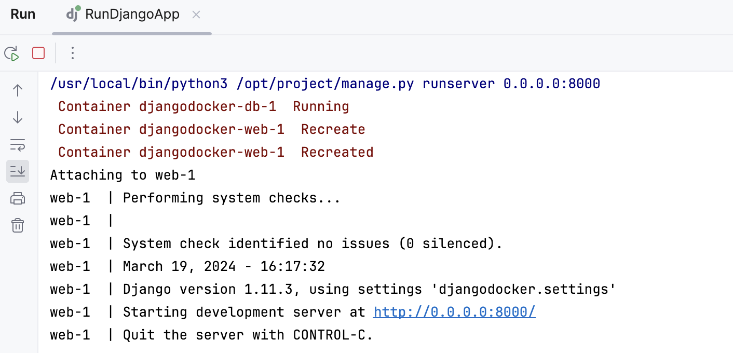This screenshot has height=353, width=733.
Task: Rerun the RunDjangoApp configuration
Action: pyautogui.click(x=11, y=53)
